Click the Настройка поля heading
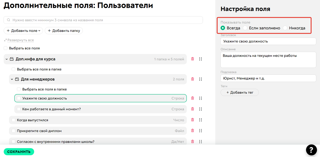The width and height of the screenshot is (320, 157). 245,9
